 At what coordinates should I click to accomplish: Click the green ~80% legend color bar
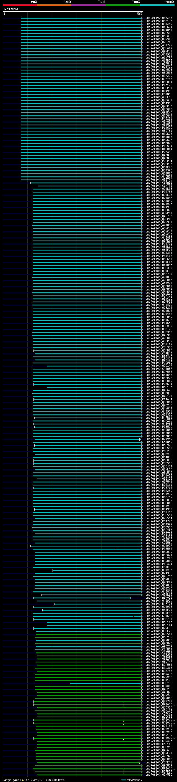click(x=123, y=5)
